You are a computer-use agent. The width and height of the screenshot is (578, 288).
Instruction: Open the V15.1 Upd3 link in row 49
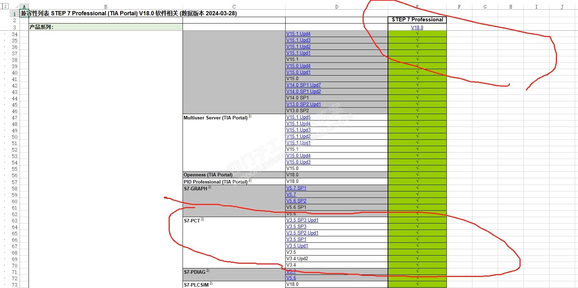coord(298,130)
